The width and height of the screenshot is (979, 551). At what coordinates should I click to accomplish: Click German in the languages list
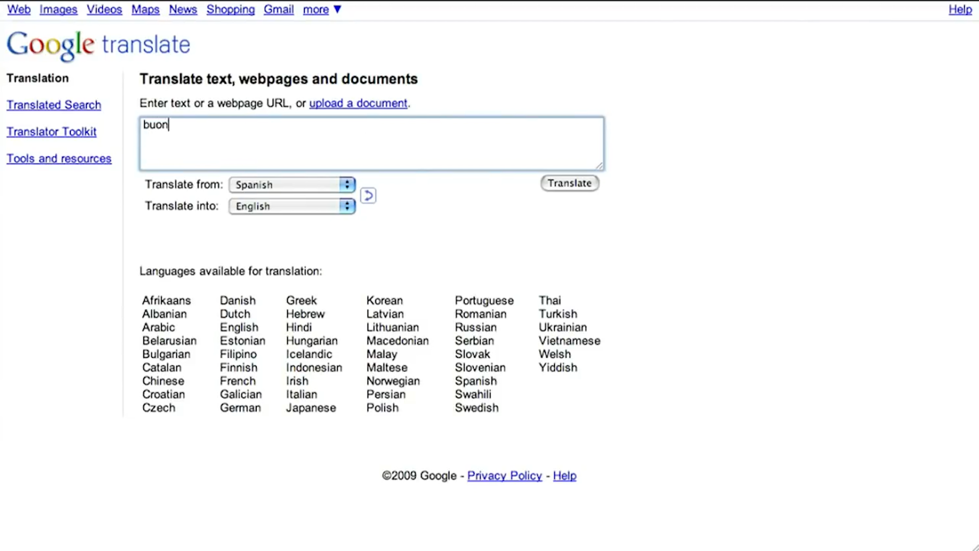pyautogui.click(x=240, y=408)
